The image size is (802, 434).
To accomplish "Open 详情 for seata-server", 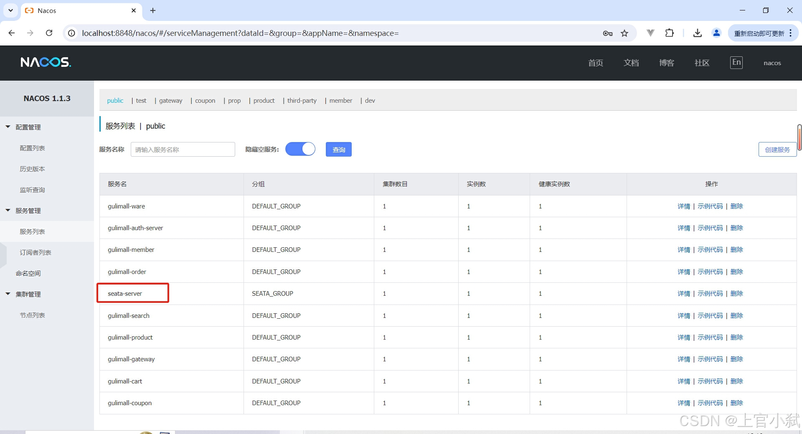I will 684,294.
